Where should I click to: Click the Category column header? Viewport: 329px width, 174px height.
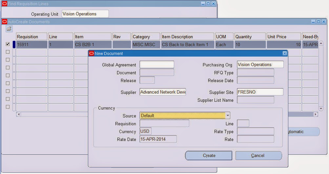pos(146,37)
